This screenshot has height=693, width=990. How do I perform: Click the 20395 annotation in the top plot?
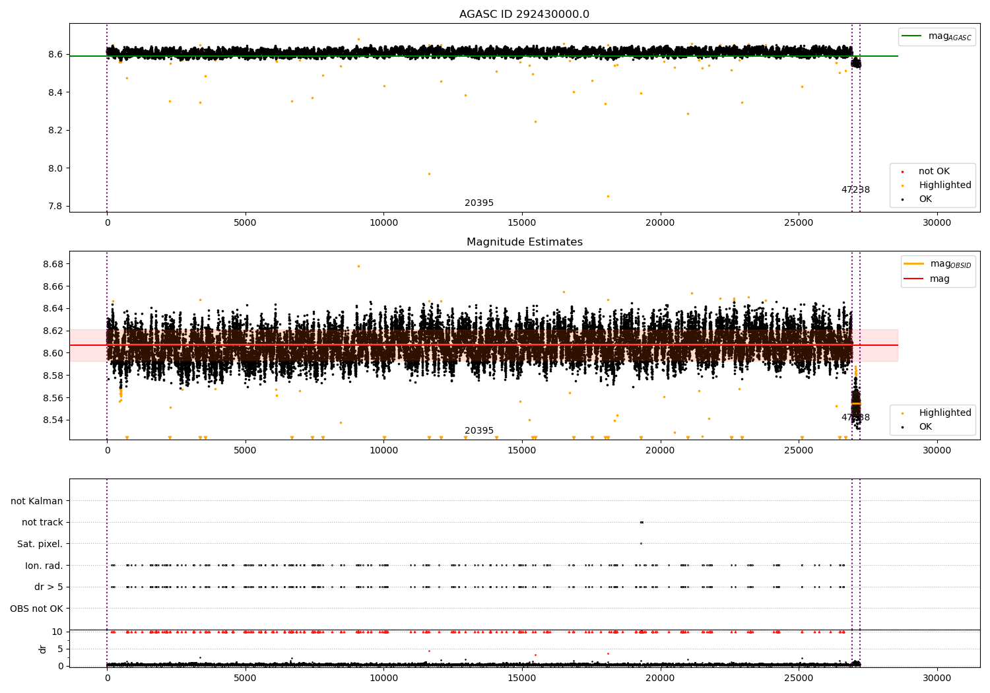click(478, 203)
